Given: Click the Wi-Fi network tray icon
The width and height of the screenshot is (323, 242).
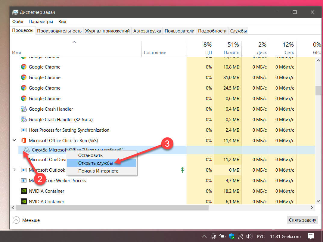Looking at the screenshot, I should [x=241, y=237].
